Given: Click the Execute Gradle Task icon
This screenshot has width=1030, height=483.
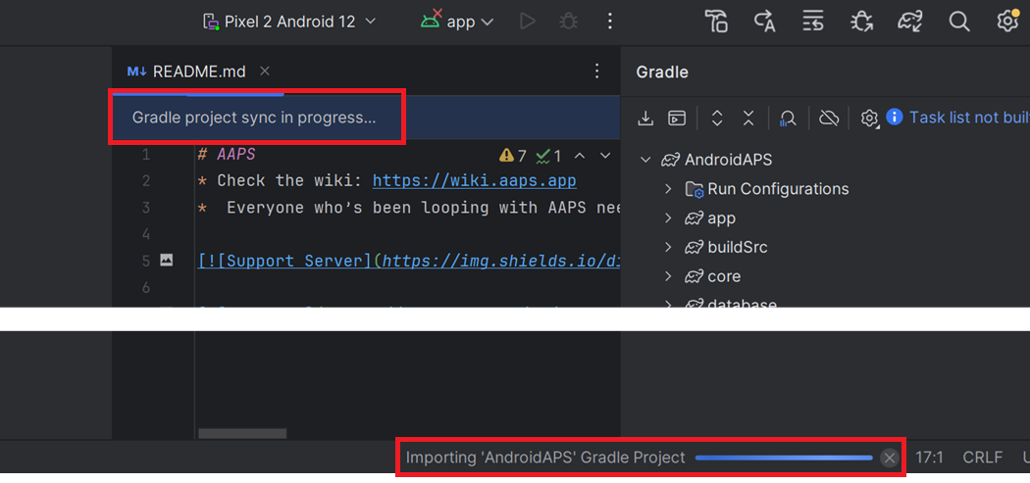Looking at the screenshot, I should point(677,119).
